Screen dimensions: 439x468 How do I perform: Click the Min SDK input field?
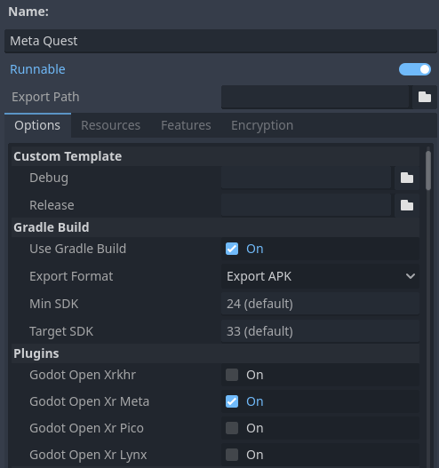pyautogui.click(x=320, y=304)
